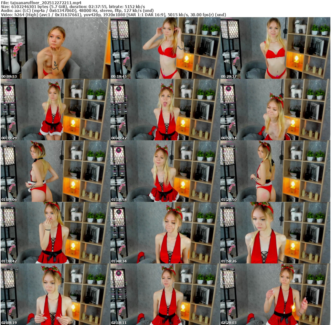This screenshot has height=325, width=331.
Task: Select the Video codec info line
Action: point(113,15)
